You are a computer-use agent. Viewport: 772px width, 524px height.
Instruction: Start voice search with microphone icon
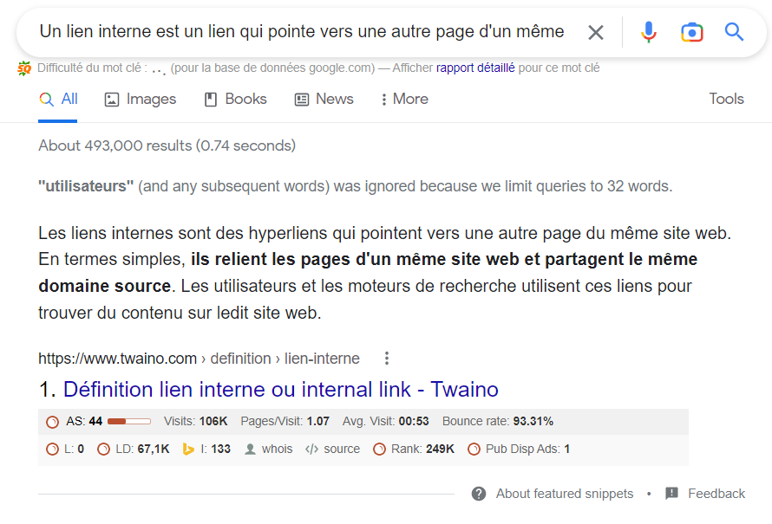649,33
